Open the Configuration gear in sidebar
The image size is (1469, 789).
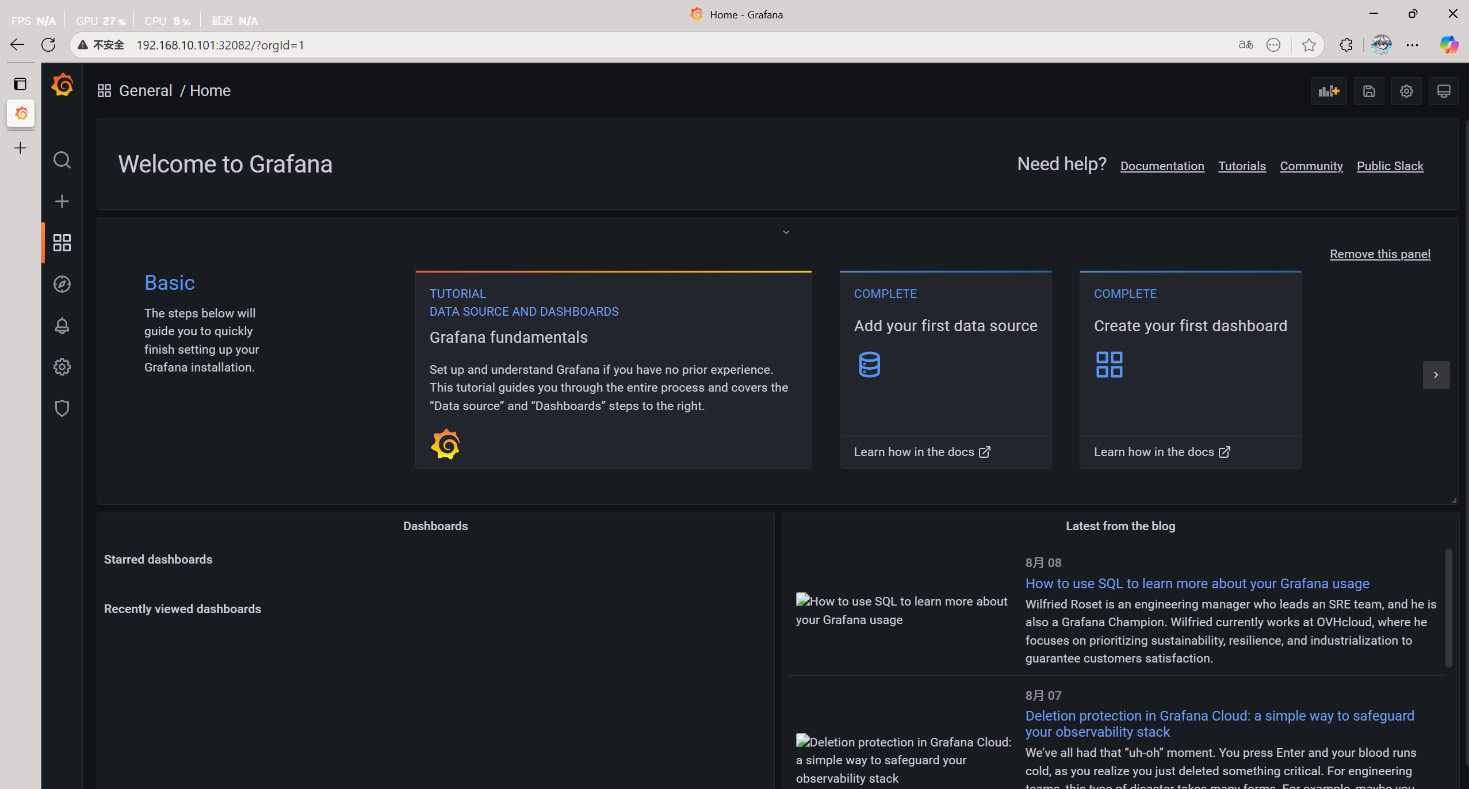pos(62,367)
